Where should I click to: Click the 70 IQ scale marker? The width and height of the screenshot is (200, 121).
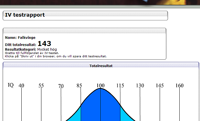click(x=61, y=86)
